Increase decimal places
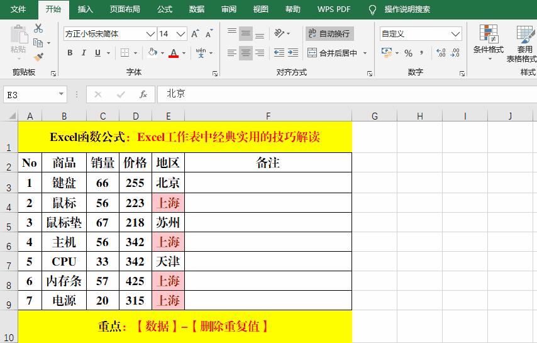 pyautogui.click(x=441, y=53)
